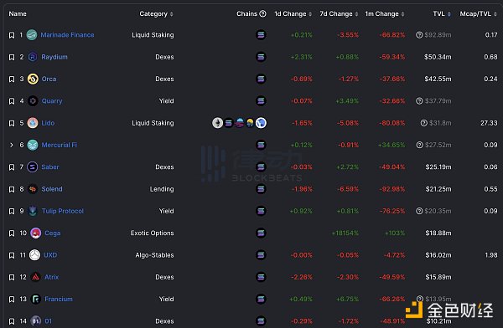Click the Marinade Finance logo icon

[x=32, y=34]
